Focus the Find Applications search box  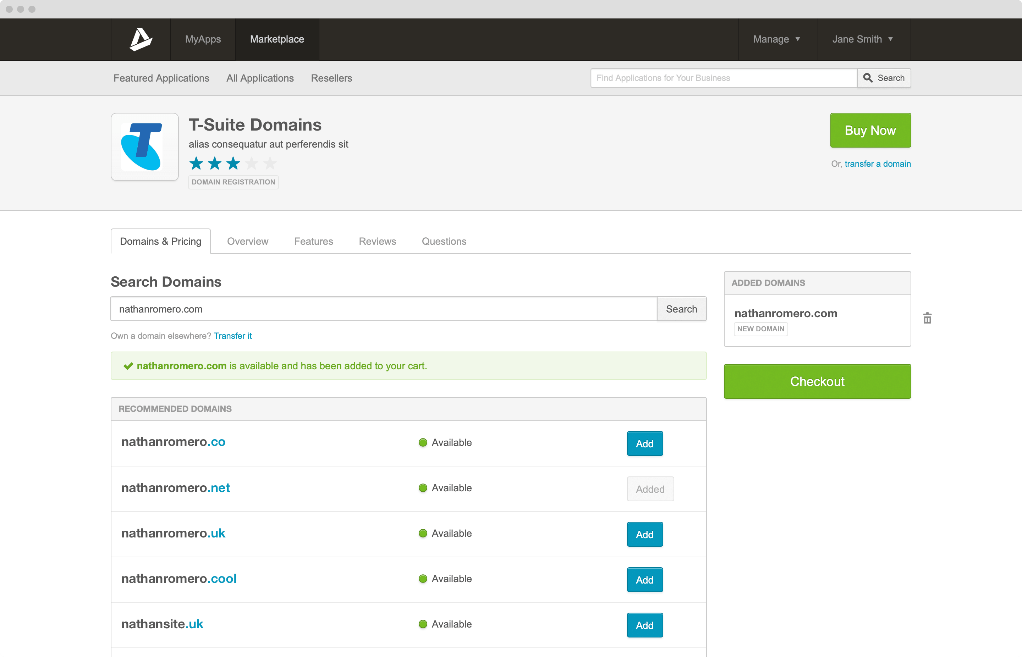pos(723,78)
